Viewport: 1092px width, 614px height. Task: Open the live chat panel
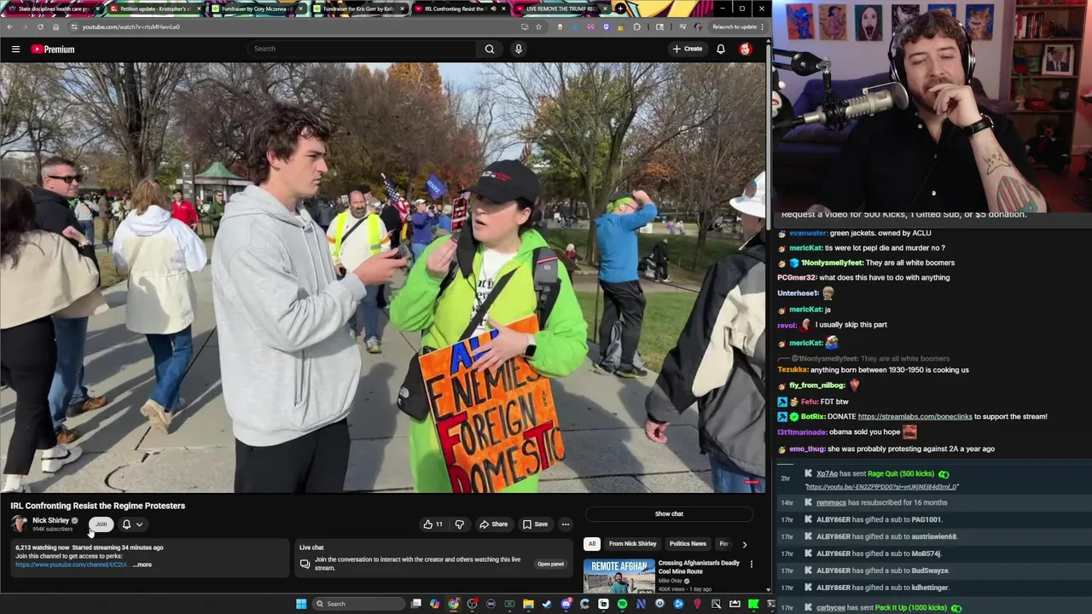550,564
